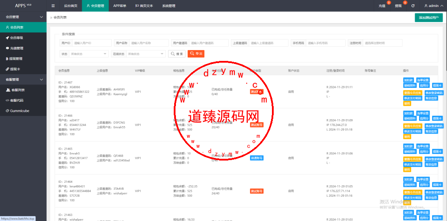Click 连单设置 for member 21466
The image size is (447, 221).
tap(423, 114)
